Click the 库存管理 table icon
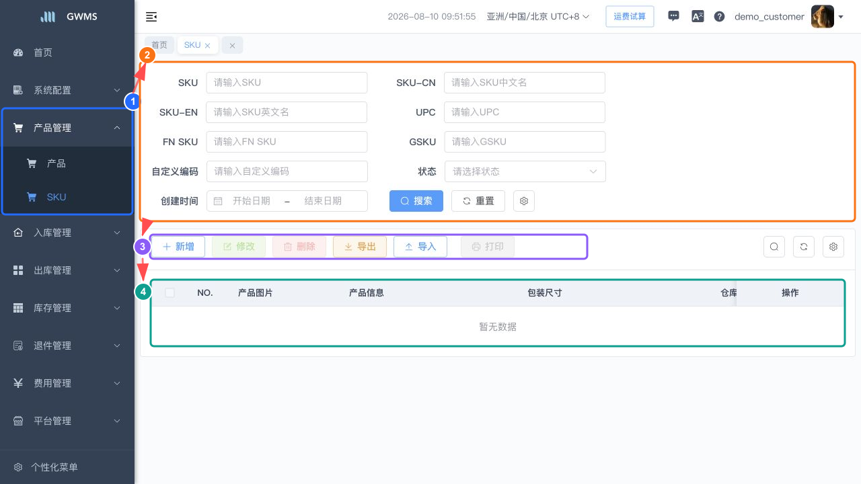This screenshot has width=861, height=484. pos(18,308)
